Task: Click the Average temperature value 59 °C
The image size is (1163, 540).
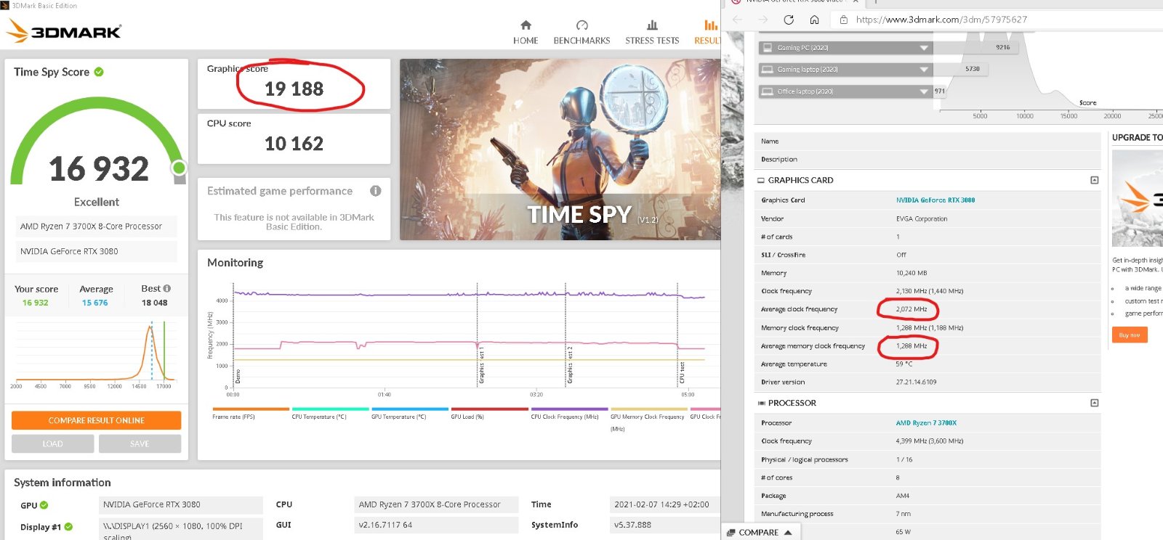Action: pyautogui.click(x=904, y=364)
